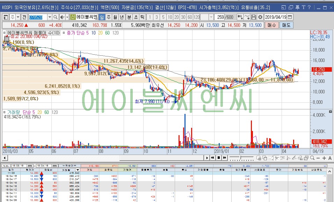Viewport: 334px width, 202px height.
Task: Click the table scroll-up arrow
Action: point(329,171)
